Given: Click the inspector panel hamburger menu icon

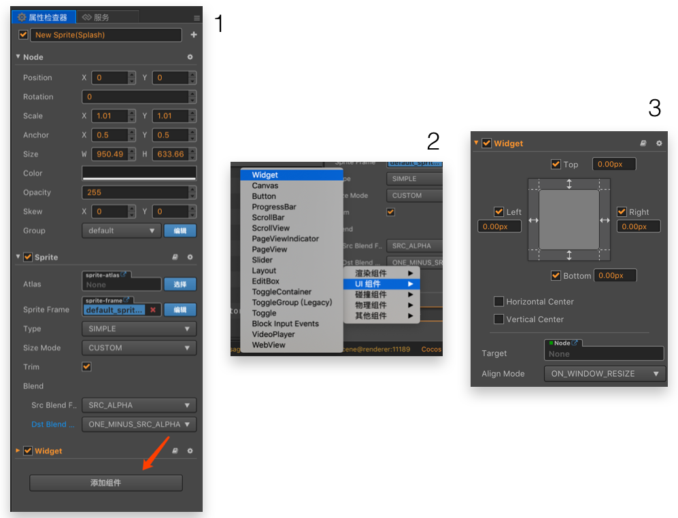Looking at the screenshot, I should pos(197,18).
